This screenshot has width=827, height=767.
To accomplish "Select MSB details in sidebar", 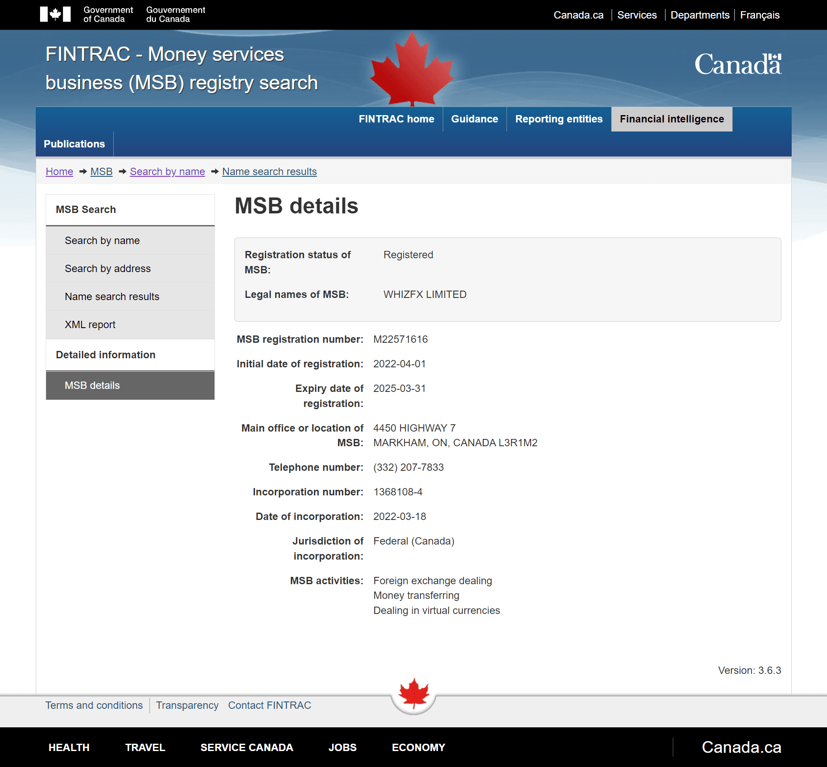I will coord(130,385).
